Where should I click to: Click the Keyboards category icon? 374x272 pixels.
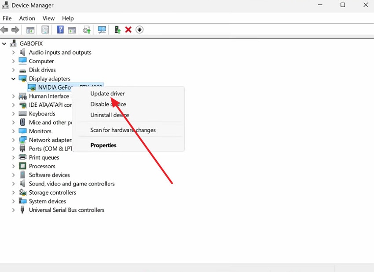click(22, 113)
